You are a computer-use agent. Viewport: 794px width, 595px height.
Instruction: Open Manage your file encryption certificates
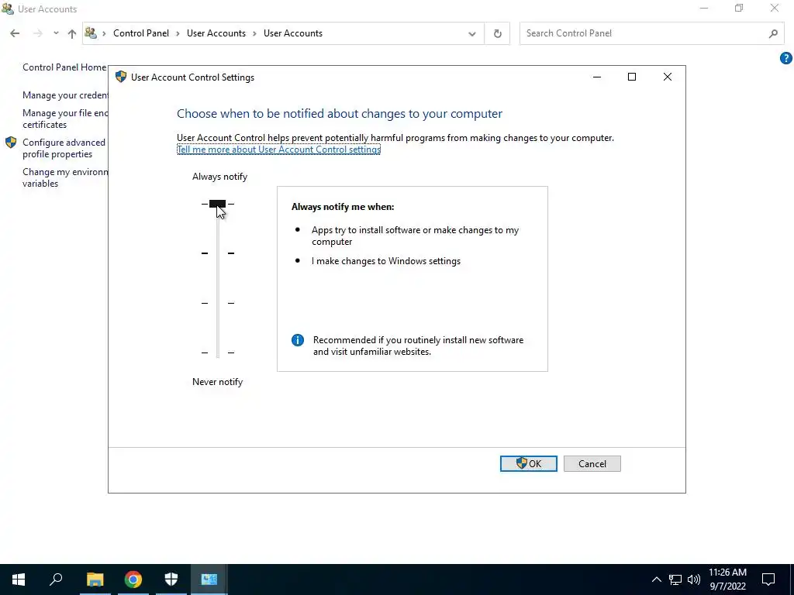tap(65, 119)
